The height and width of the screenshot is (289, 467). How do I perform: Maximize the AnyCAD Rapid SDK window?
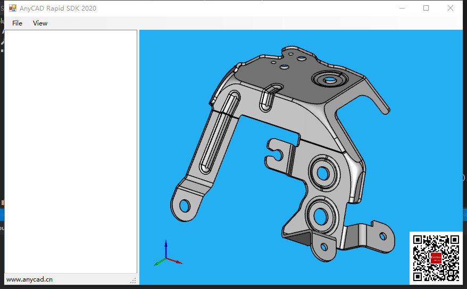(x=426, y=8)
